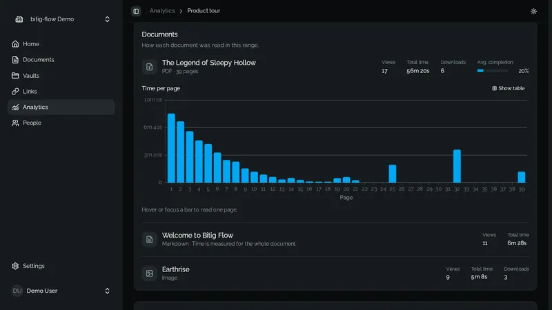Click the People users icon

click(x=15, y=123)
